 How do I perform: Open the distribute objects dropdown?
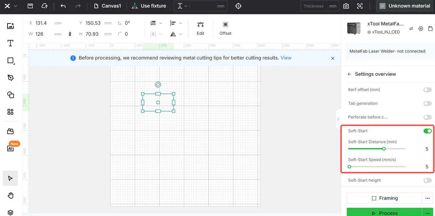coord(156,34)
